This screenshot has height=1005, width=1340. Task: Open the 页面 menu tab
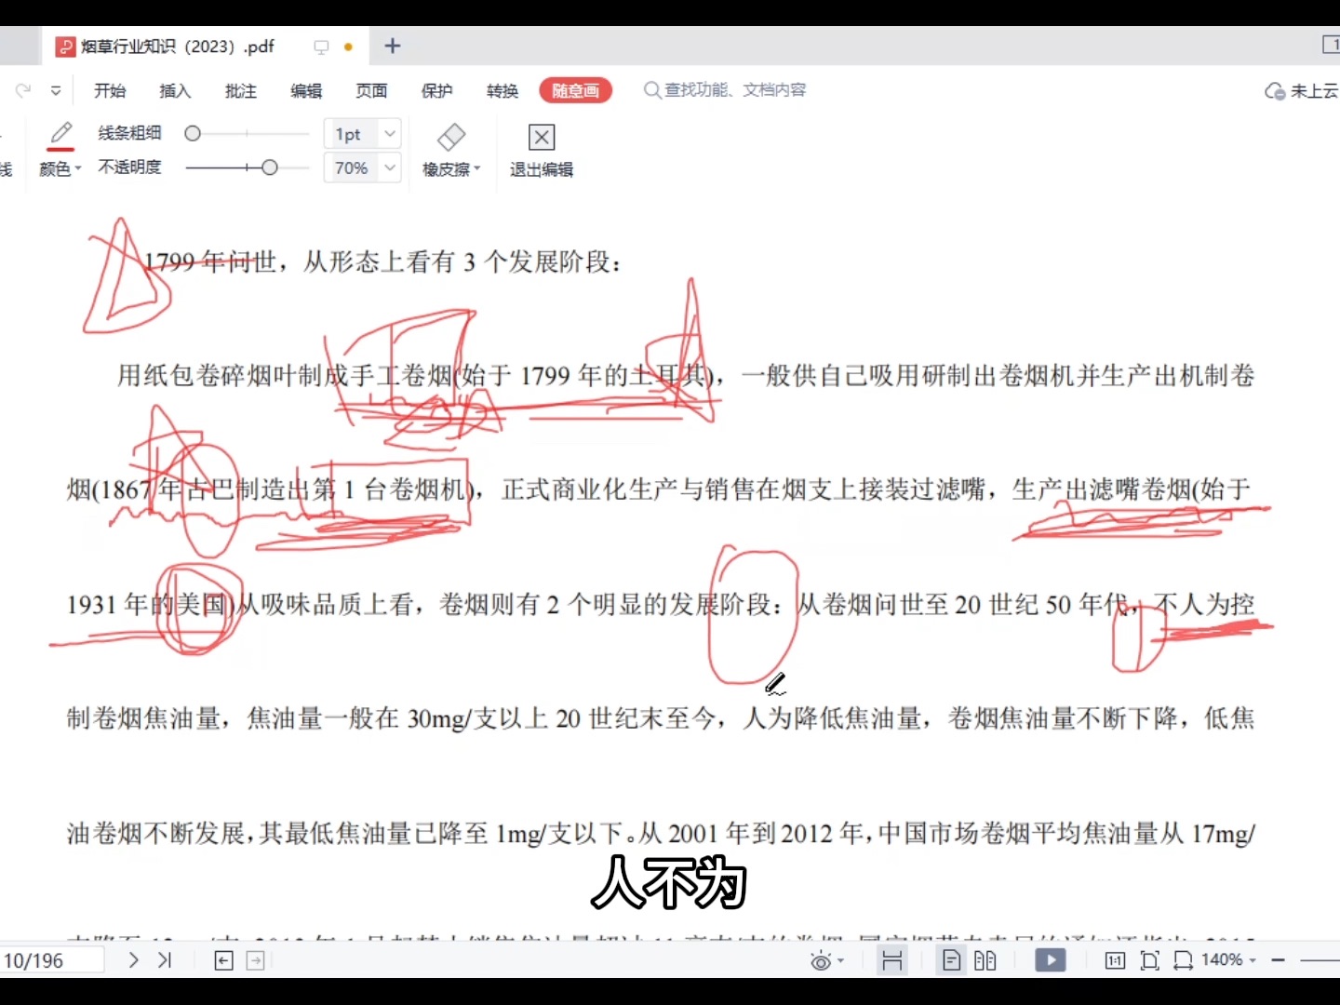tap(371, 90)
